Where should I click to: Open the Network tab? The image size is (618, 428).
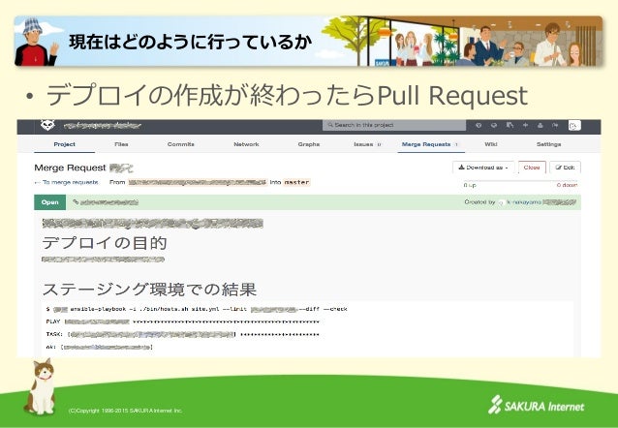point(246,144)
